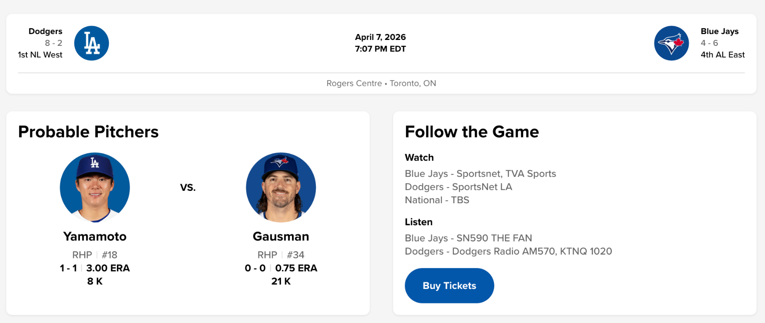The height and width of the screenshot is (323, 765).
Task: Click Yamamoto's 3.00 ERA stat
Action: click(108, 268)
